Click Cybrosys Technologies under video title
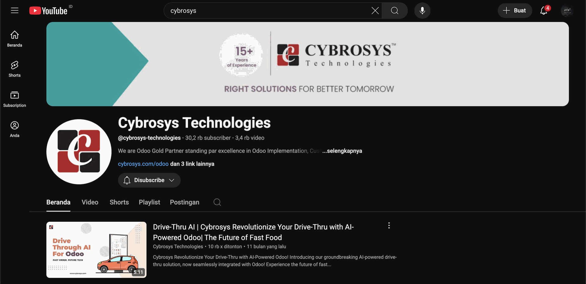This screenshot has width=586, height=284. (x=178, y=246)
